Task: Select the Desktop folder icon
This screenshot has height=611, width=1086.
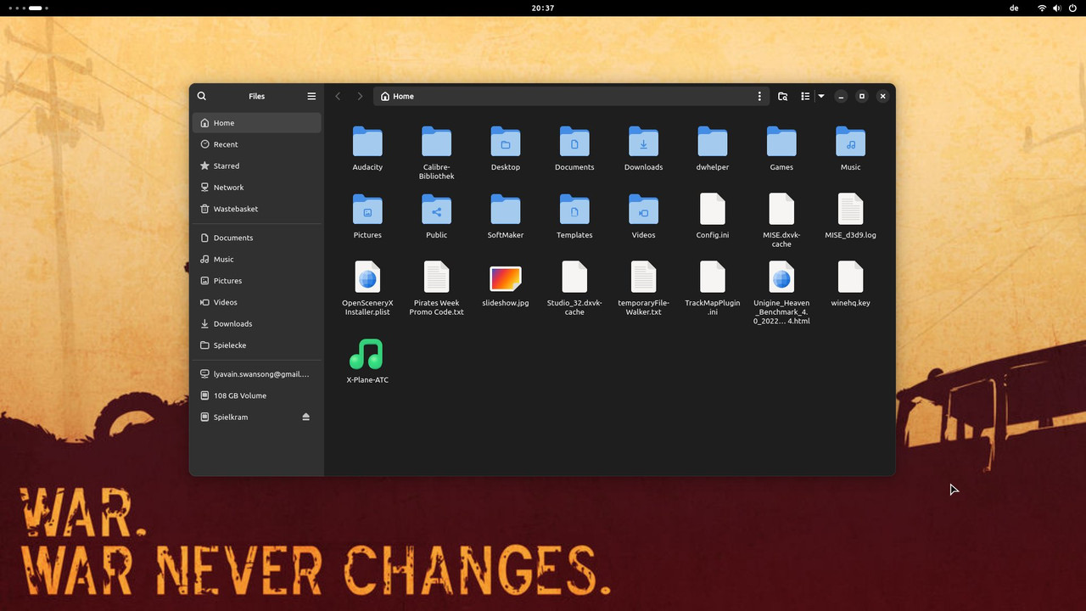Action: [x=506, y=141]
